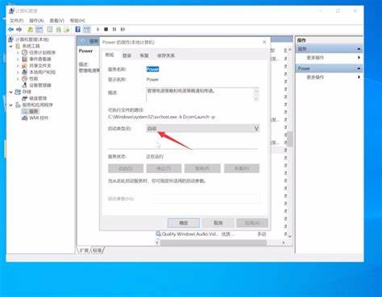This screenshot has width=382, height=297.
Task: Click the Start Service play icon
Action: (98, 29)
